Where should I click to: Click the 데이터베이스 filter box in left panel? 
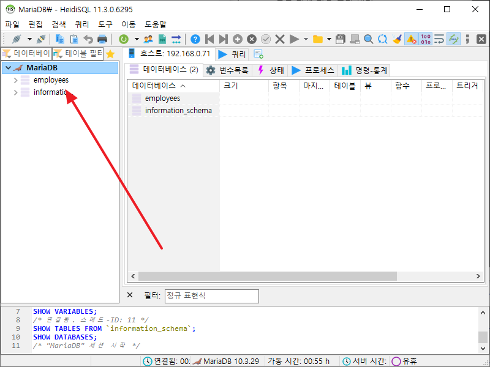pos(26,54)
